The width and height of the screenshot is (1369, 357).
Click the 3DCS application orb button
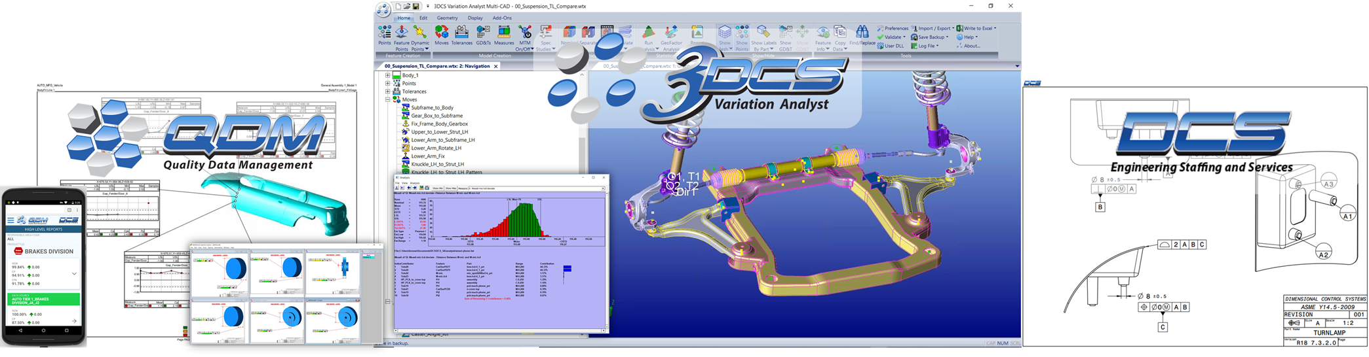[383, 9]
